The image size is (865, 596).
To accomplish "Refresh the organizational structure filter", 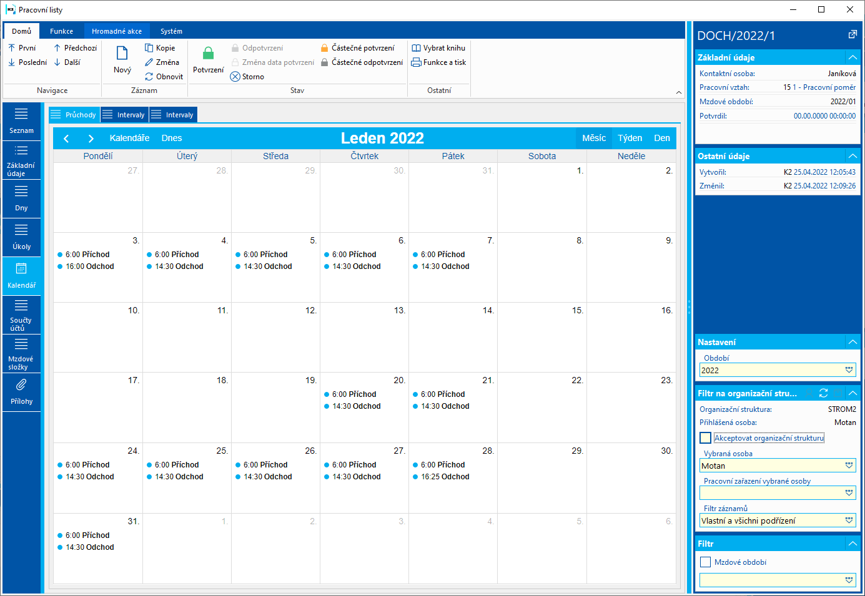I will click(x=824, y=393).
